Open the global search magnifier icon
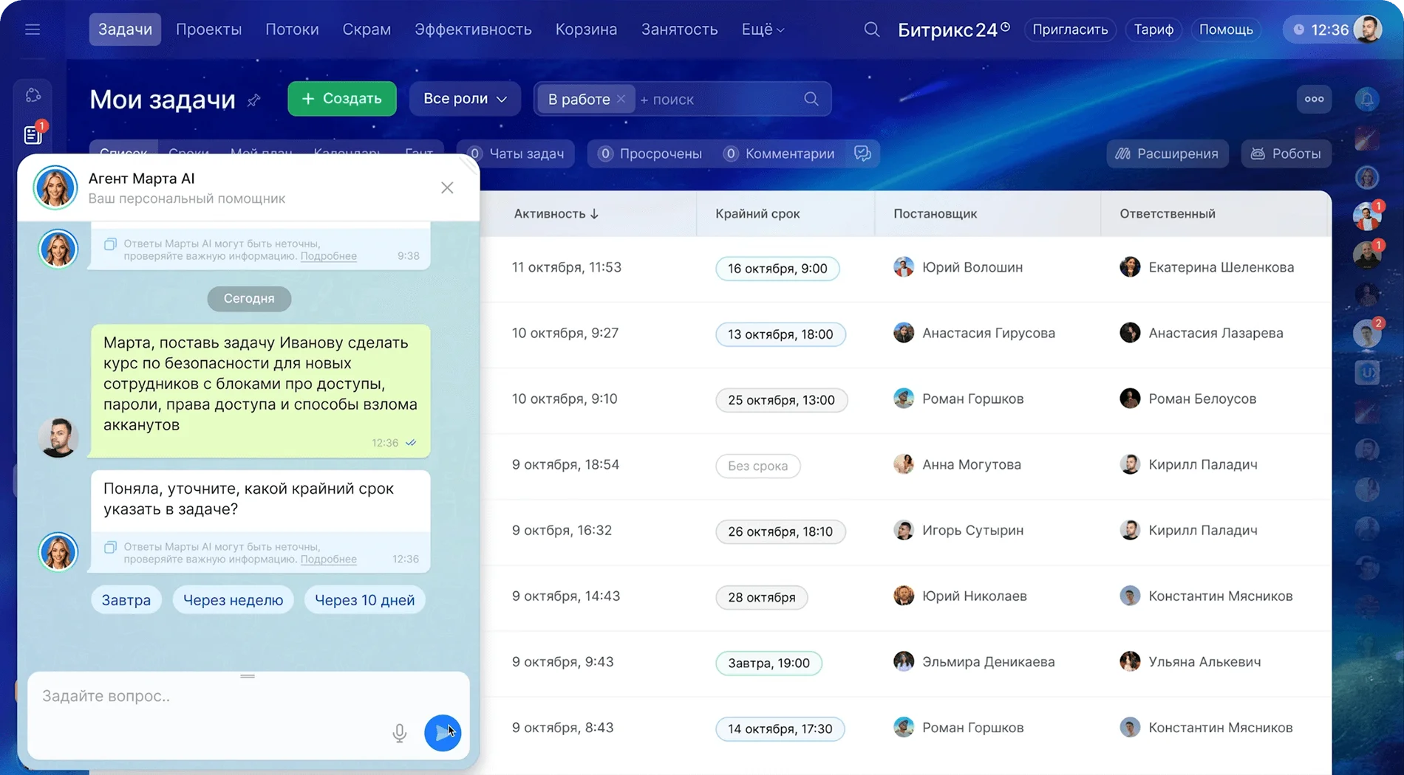This screenshot has width=1404, height=775. (871, 30)
